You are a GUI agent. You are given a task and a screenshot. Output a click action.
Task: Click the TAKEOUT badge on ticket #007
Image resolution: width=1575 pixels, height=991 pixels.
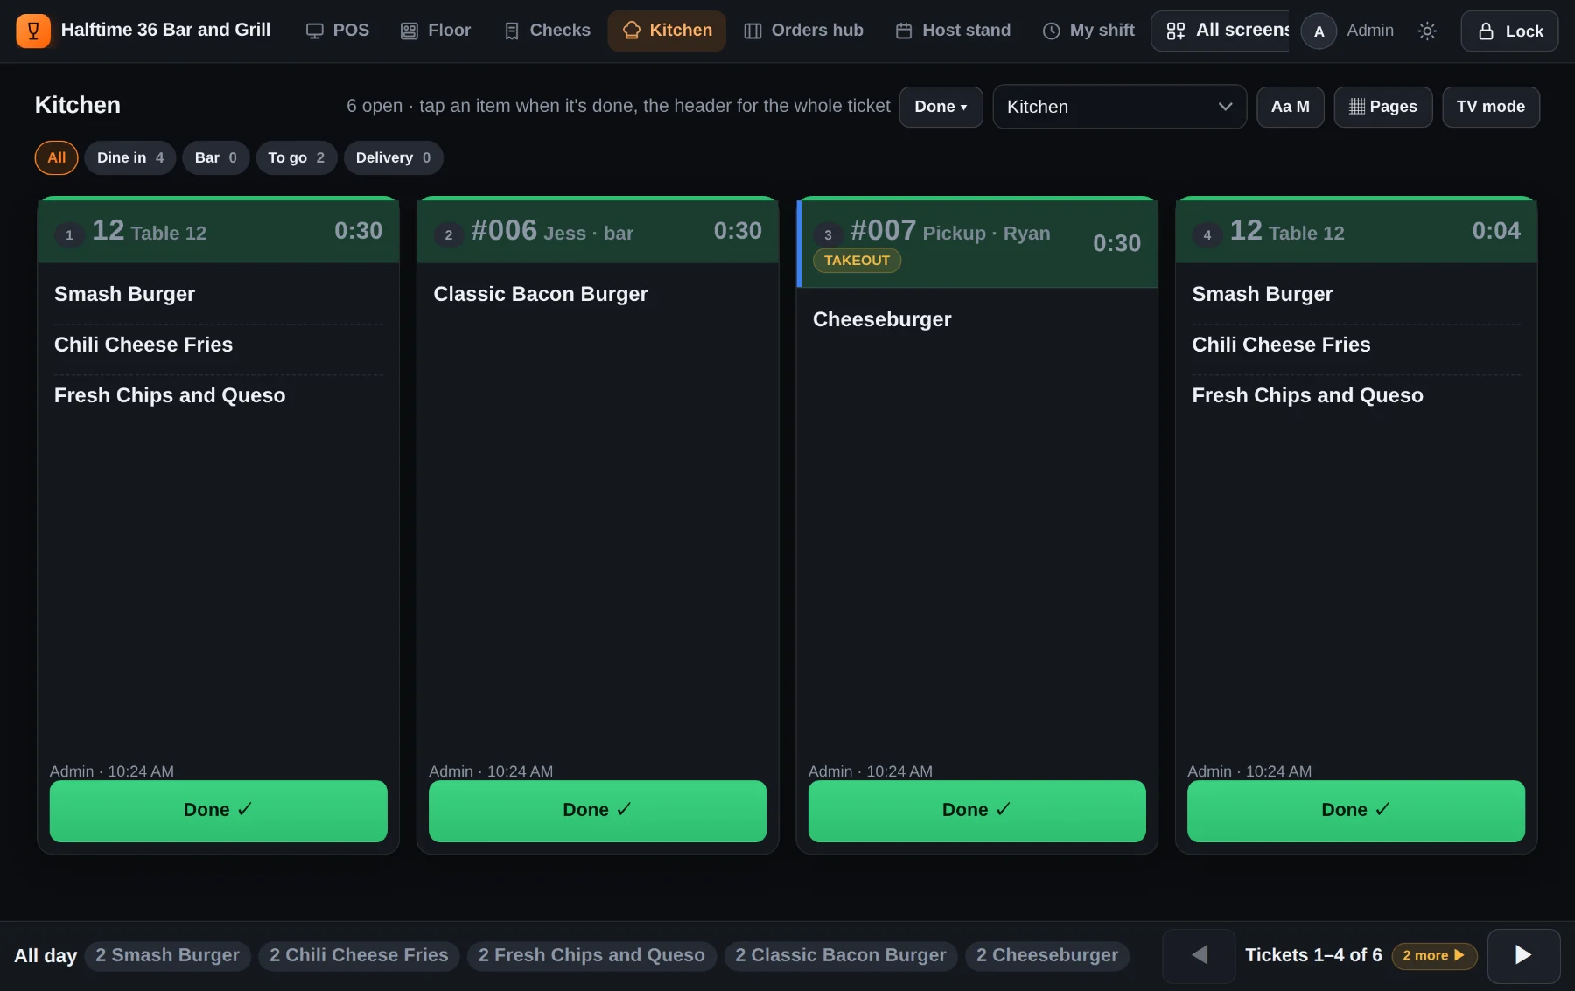(857, 261)
